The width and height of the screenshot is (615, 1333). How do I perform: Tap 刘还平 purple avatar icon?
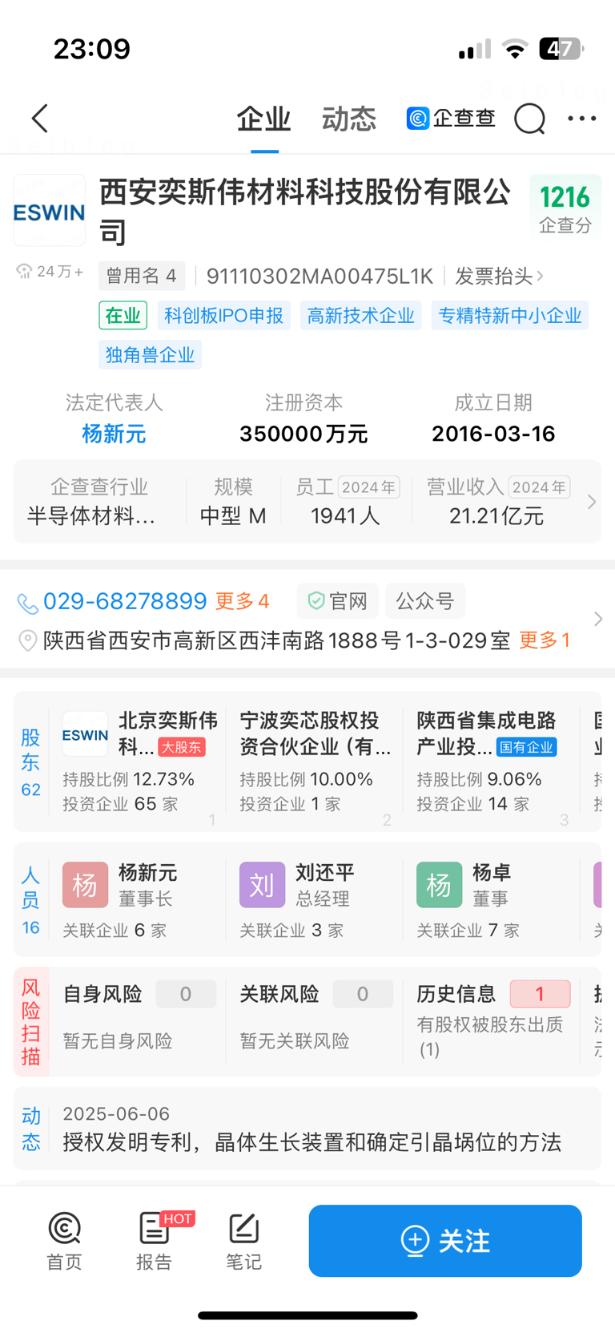tap(262, 885)
